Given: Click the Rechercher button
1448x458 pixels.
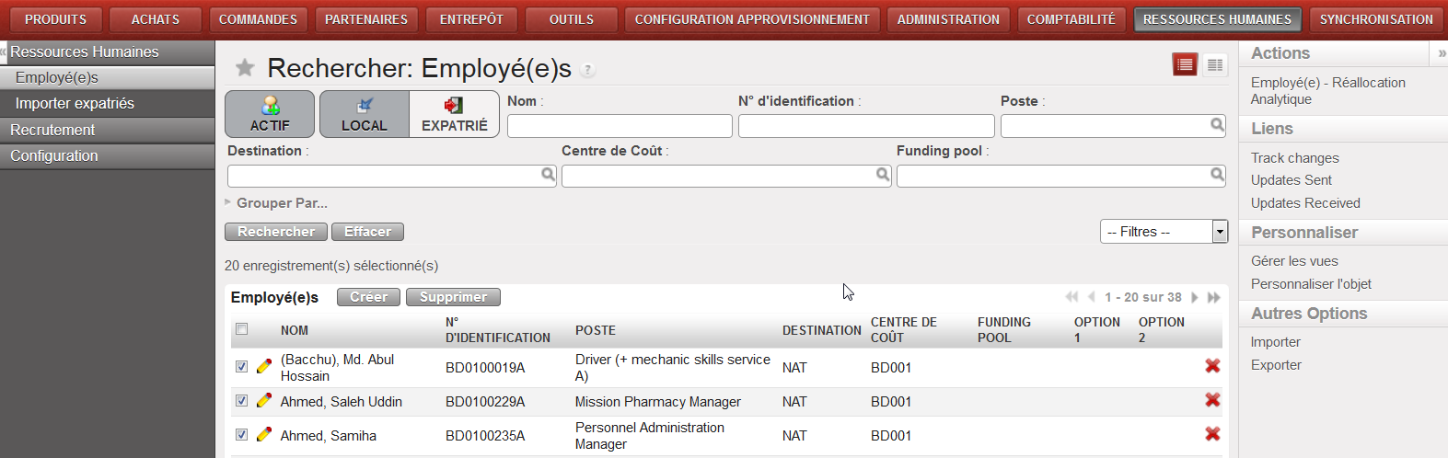Looking at the screenshot, I should click(276, 232).
